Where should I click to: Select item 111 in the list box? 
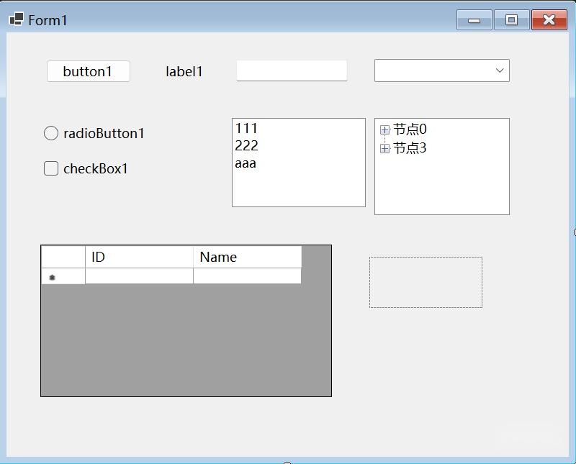point(246,129)
